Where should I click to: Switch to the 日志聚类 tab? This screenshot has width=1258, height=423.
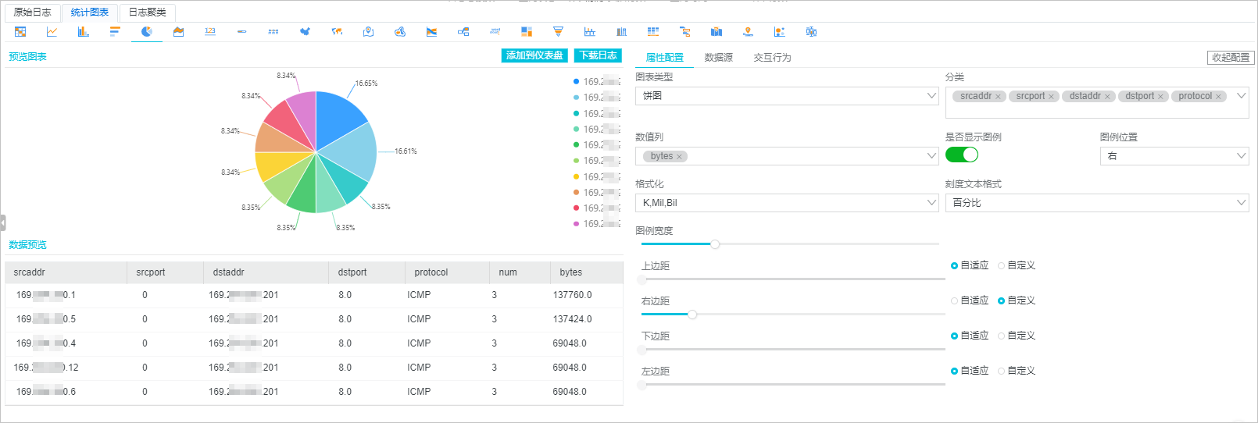click(148, 12)
